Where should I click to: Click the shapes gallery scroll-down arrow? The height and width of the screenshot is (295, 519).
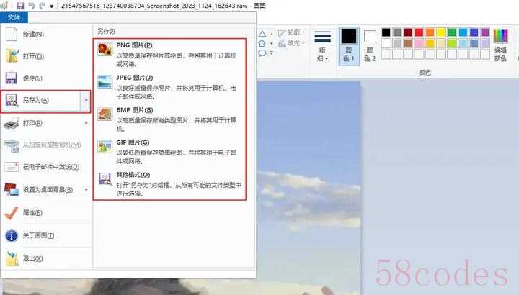click(x=272, y=43)
